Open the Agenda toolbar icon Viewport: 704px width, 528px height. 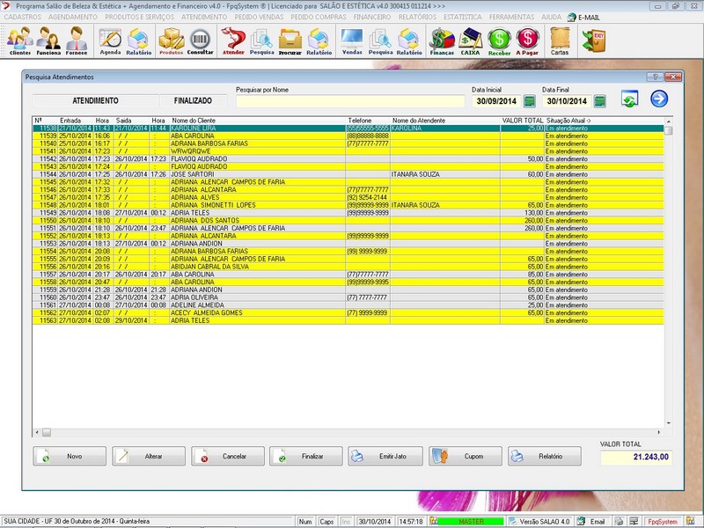110,40
